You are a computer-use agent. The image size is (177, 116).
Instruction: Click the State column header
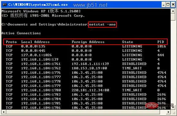127,42
